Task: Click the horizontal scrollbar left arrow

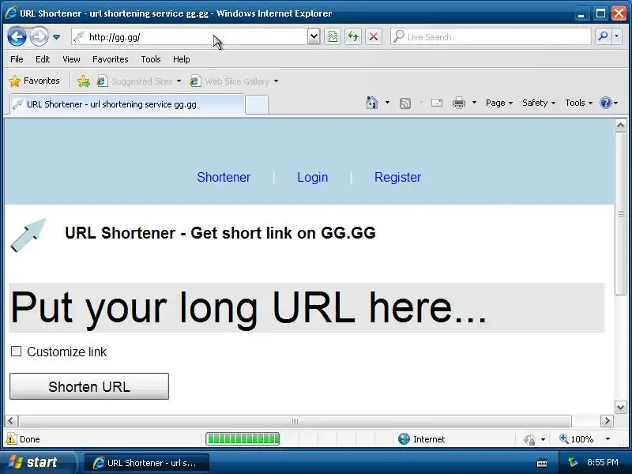Action: tap(11, 421)
